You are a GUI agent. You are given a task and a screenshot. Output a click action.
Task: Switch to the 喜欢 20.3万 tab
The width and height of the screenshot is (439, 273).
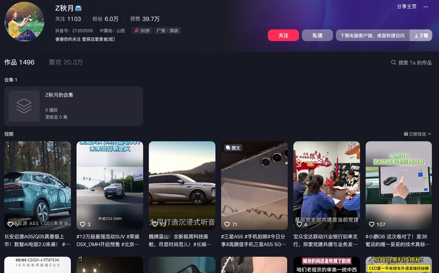[66, 62]
